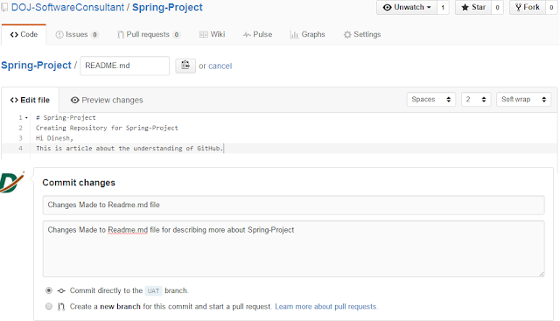The height and width of the screenshot is (321, 560).
Task: Select the Edit file tab
Action: click(x=30, y=100)
